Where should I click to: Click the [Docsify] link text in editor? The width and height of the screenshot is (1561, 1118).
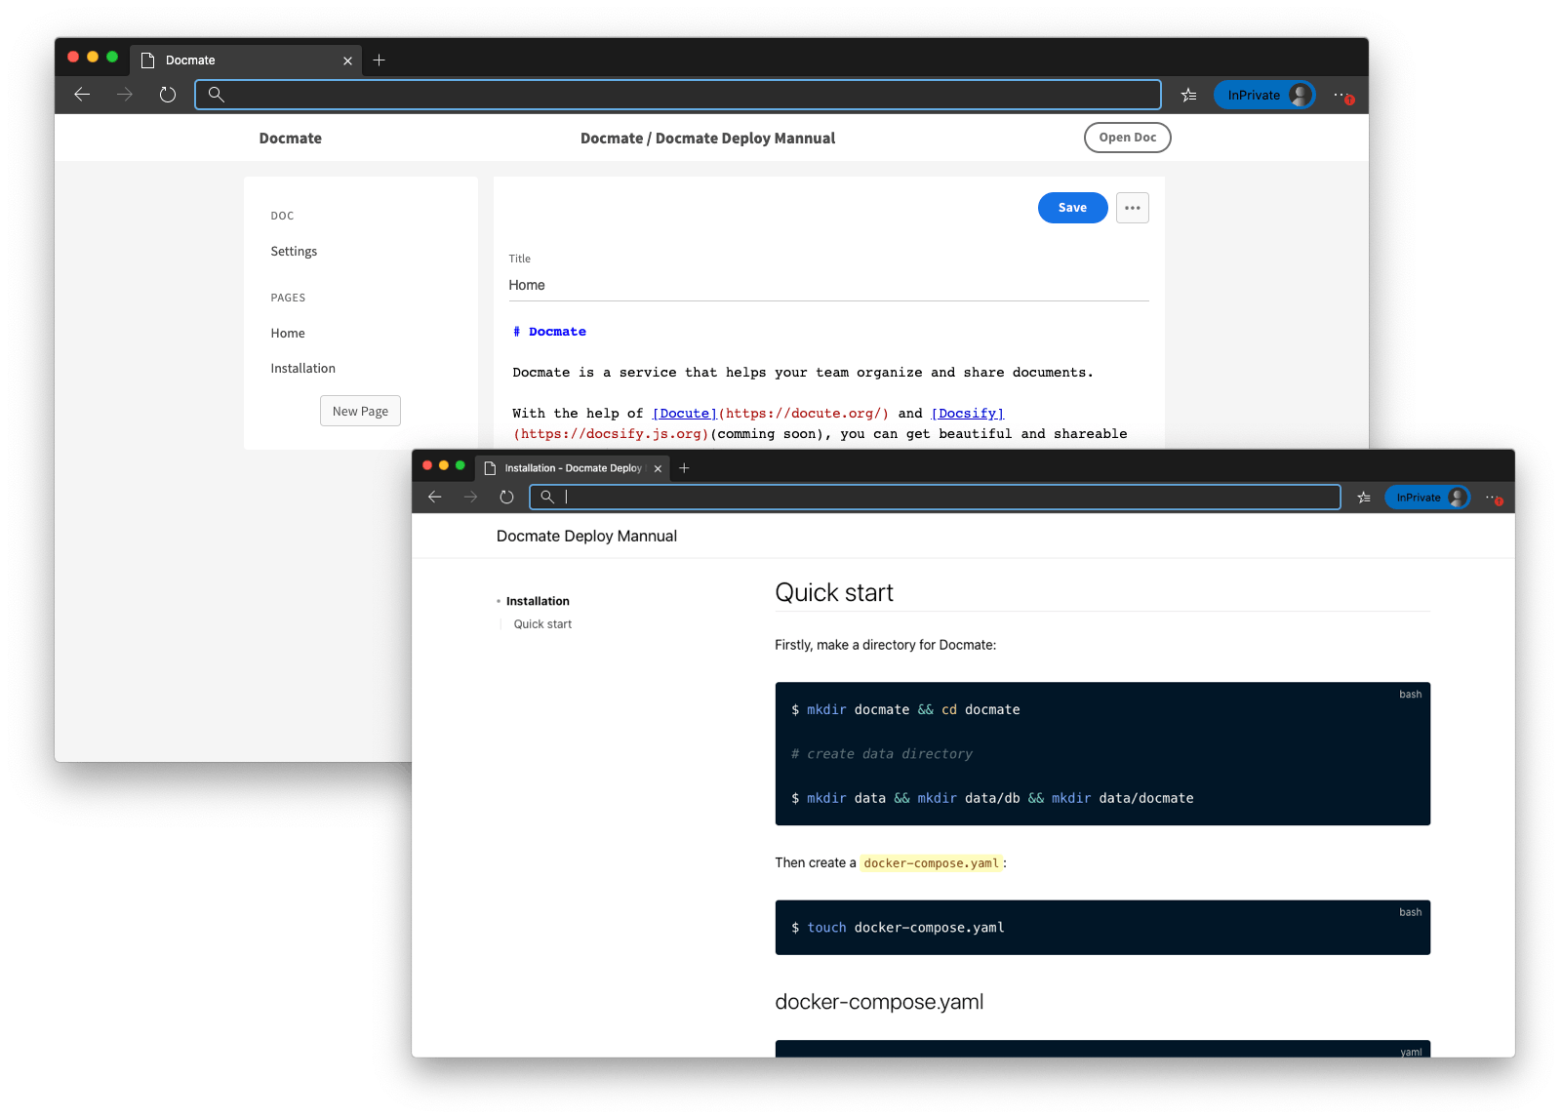coord(967,414)
